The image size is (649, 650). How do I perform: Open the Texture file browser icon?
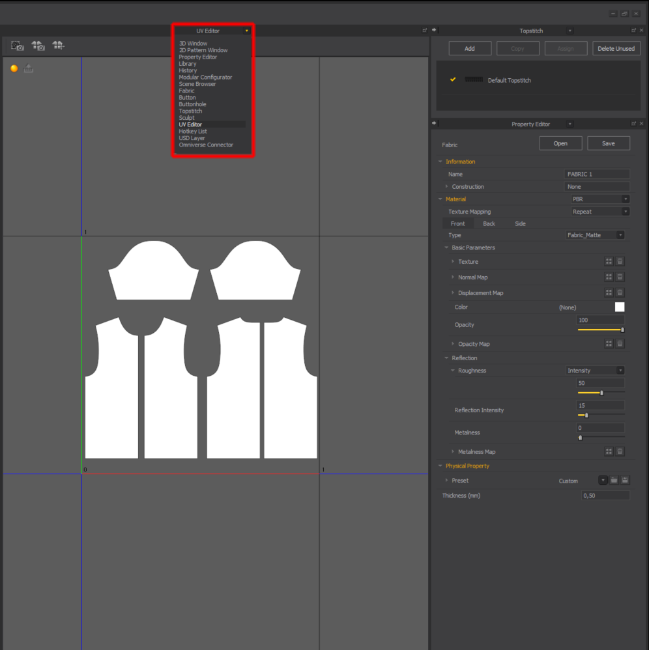point(609,261)
